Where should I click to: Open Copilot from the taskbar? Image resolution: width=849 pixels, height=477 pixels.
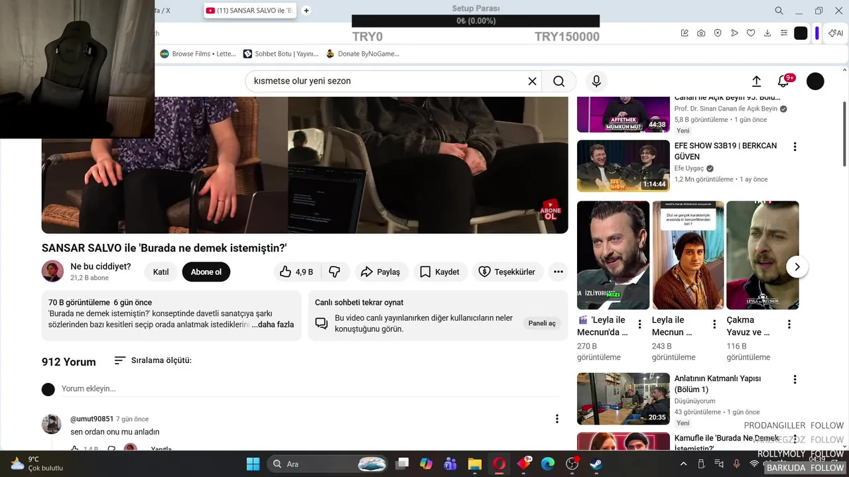coord(426,464)
